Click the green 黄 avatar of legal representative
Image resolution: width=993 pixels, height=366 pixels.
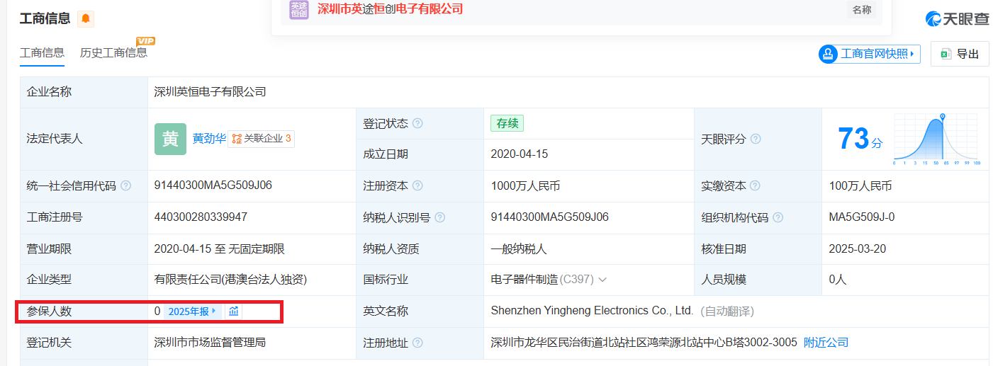[170, 139]
